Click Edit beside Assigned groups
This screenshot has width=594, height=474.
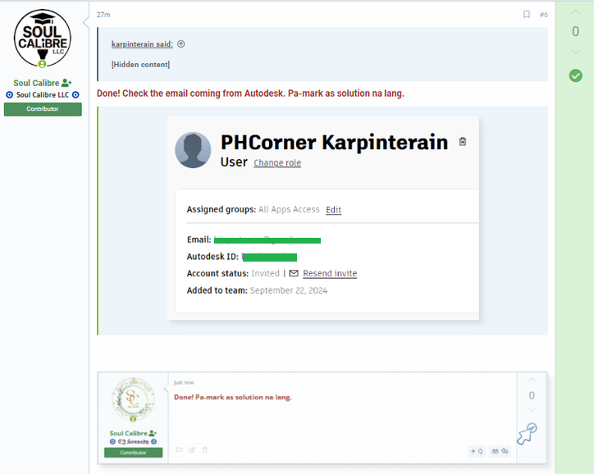(333, 210)
